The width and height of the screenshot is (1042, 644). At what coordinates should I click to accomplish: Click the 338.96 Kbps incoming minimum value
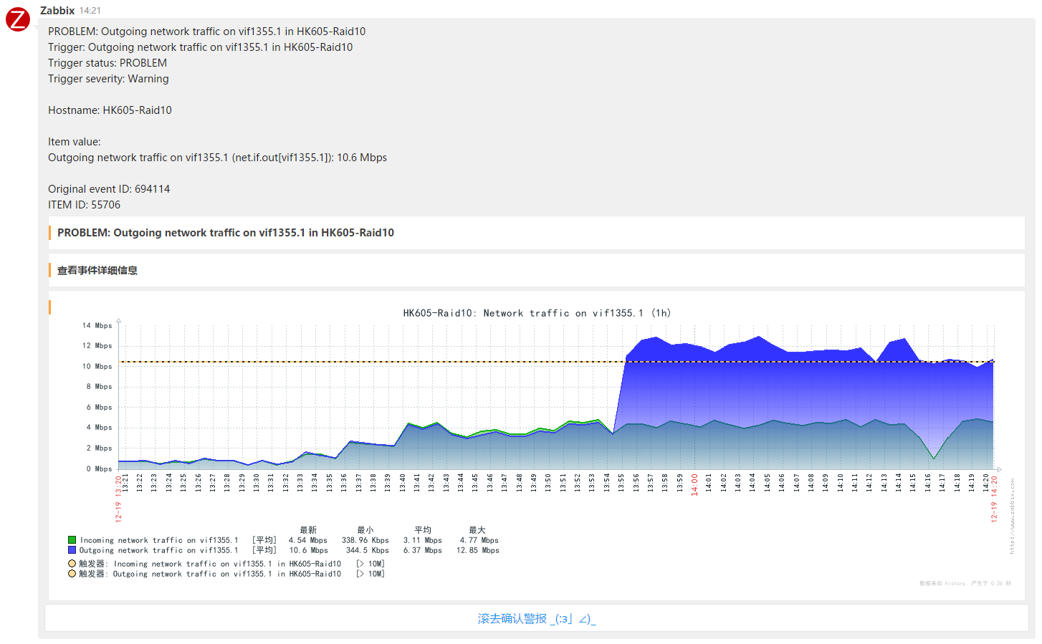click(365, 540)
